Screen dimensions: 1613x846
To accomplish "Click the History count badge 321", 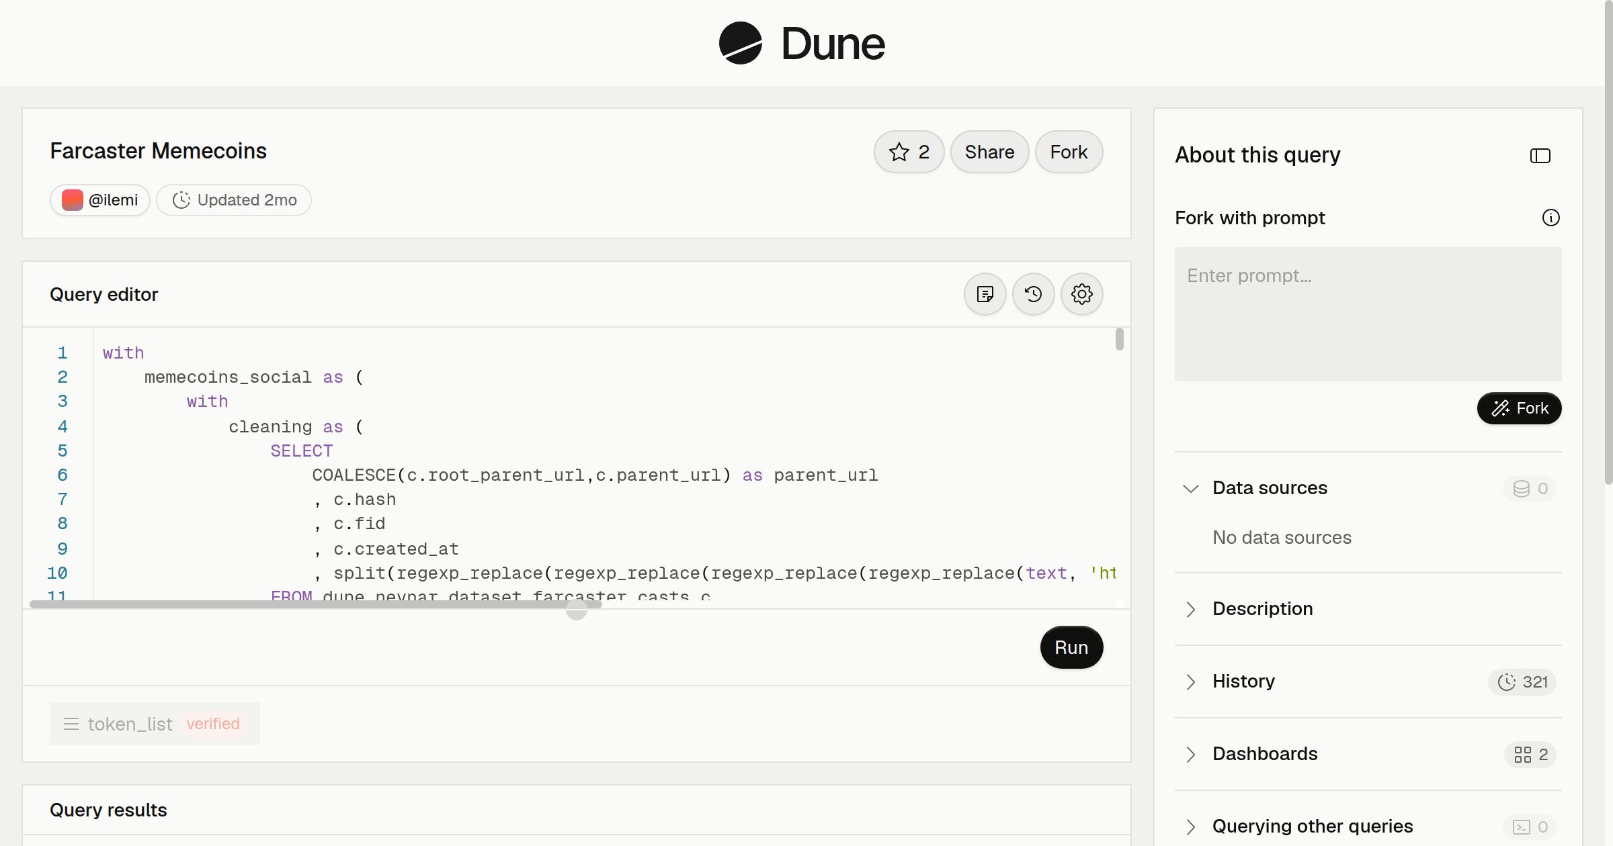I will point(1522,682).
